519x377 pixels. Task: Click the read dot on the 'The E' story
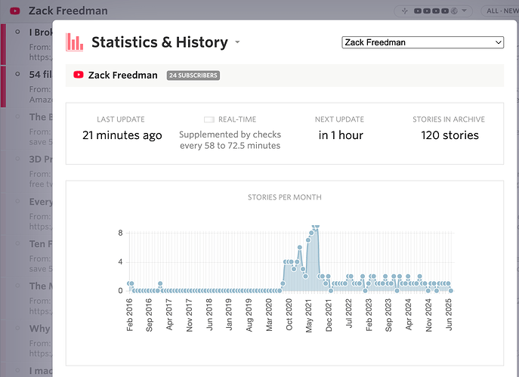[x=17, y=116]
